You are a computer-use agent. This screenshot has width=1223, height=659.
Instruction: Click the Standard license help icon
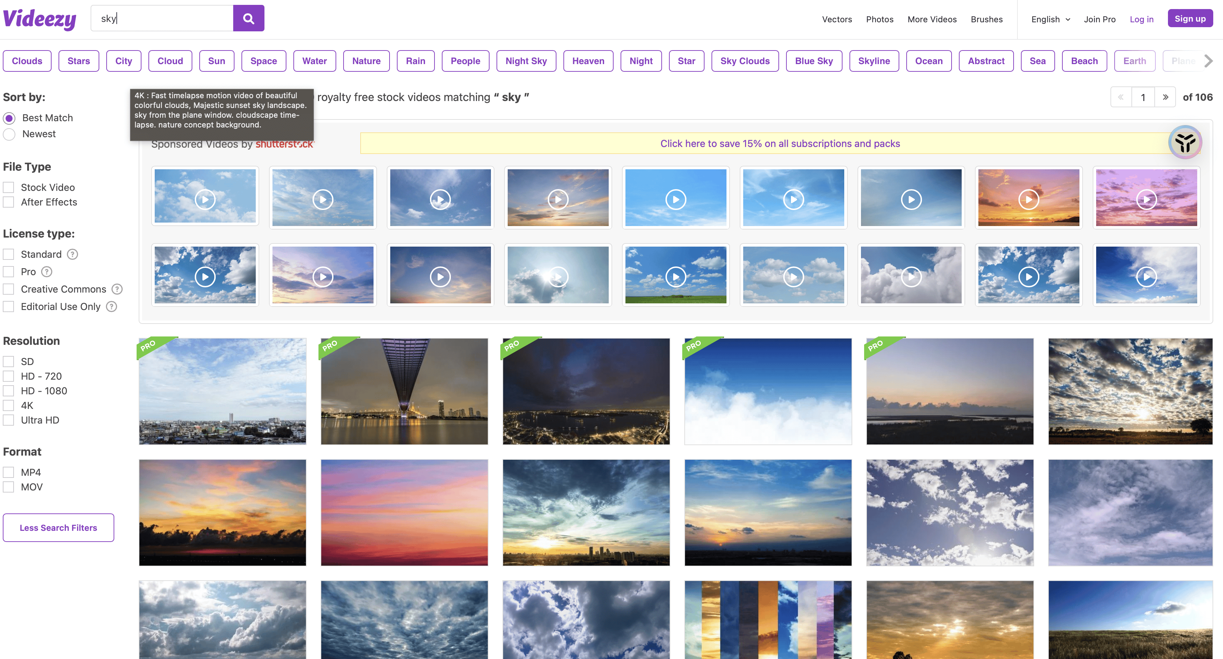(72, 254)
